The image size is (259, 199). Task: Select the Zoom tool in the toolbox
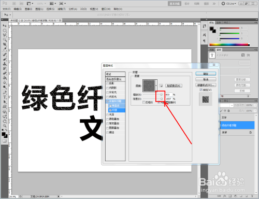tap(5, 126)
